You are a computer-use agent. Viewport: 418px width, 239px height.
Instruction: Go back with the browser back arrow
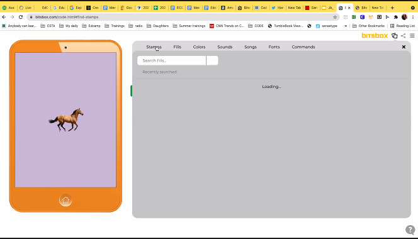point(4,17)
